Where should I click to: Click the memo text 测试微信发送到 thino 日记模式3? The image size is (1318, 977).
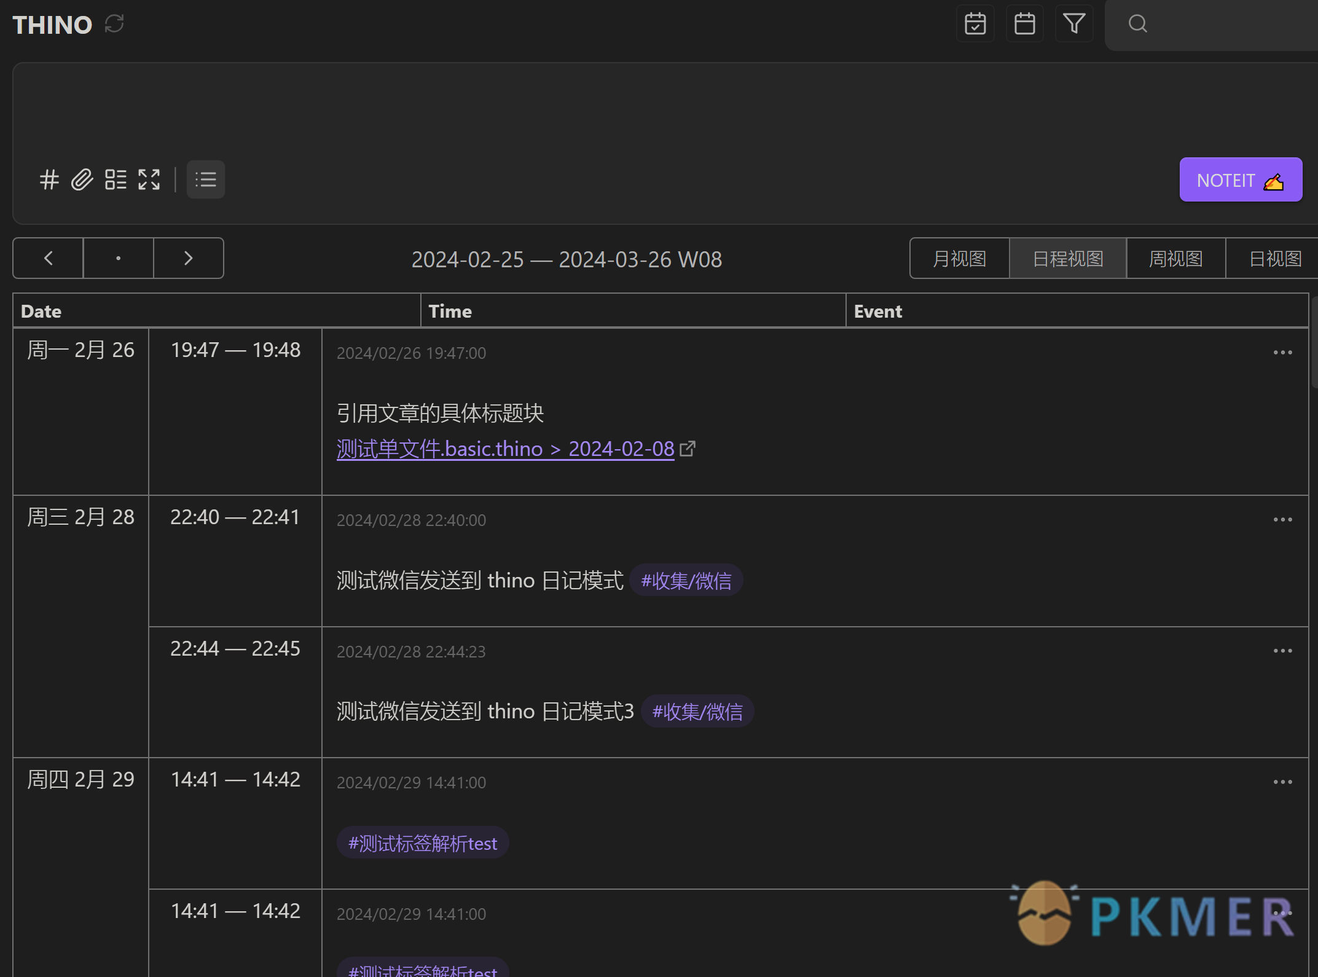click(x=485, y=712)
